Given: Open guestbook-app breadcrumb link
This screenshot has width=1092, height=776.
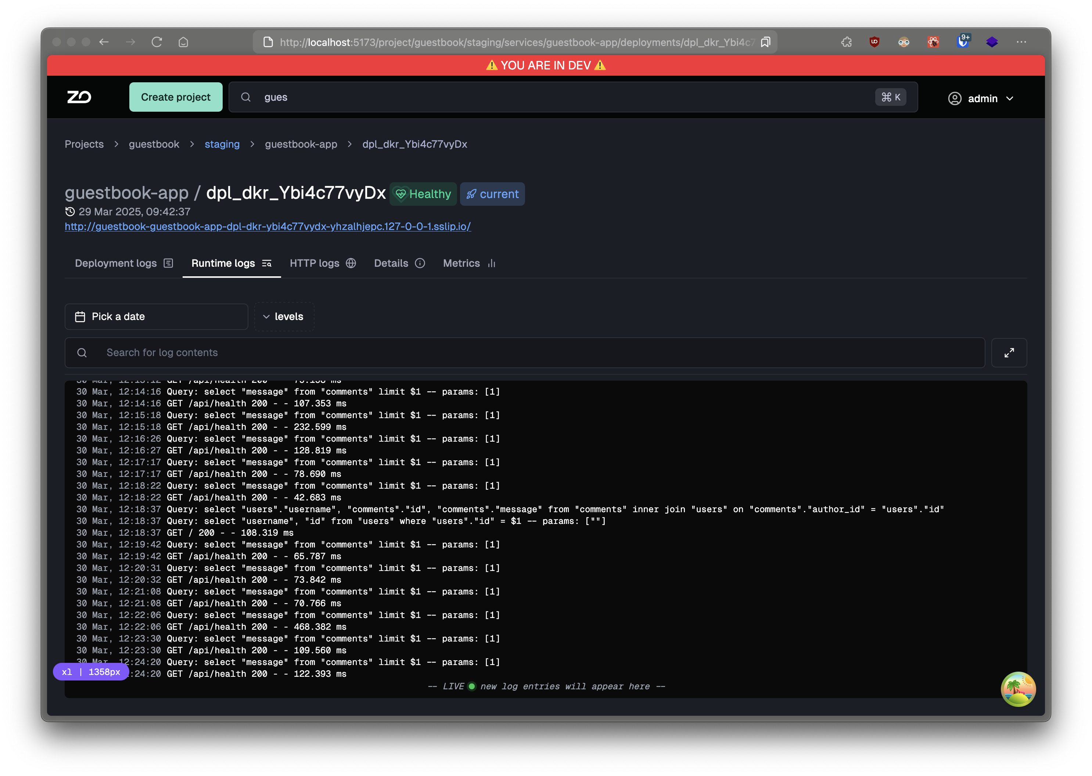Looking at the screenshot, I should (x=301, y=144).
